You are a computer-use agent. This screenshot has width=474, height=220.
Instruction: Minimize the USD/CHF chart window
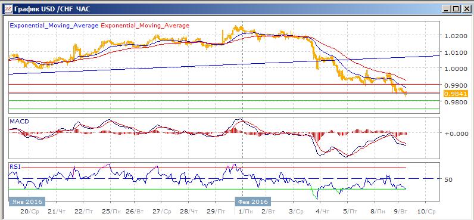446,9
